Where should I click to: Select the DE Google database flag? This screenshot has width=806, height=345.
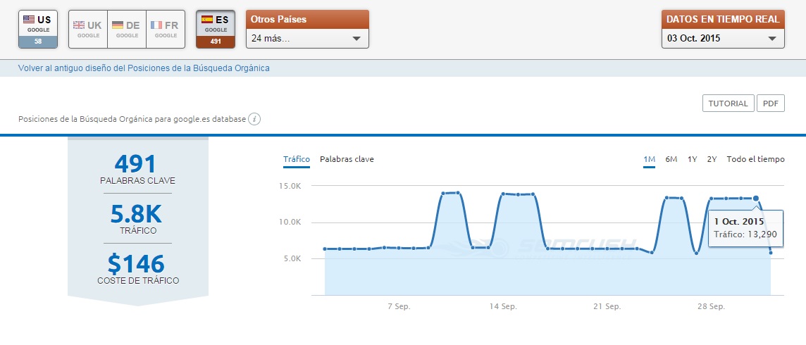tap(127, 29)
